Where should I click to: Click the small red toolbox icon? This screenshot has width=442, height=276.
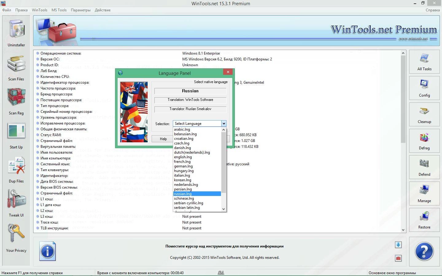click(x=398, y=258)
